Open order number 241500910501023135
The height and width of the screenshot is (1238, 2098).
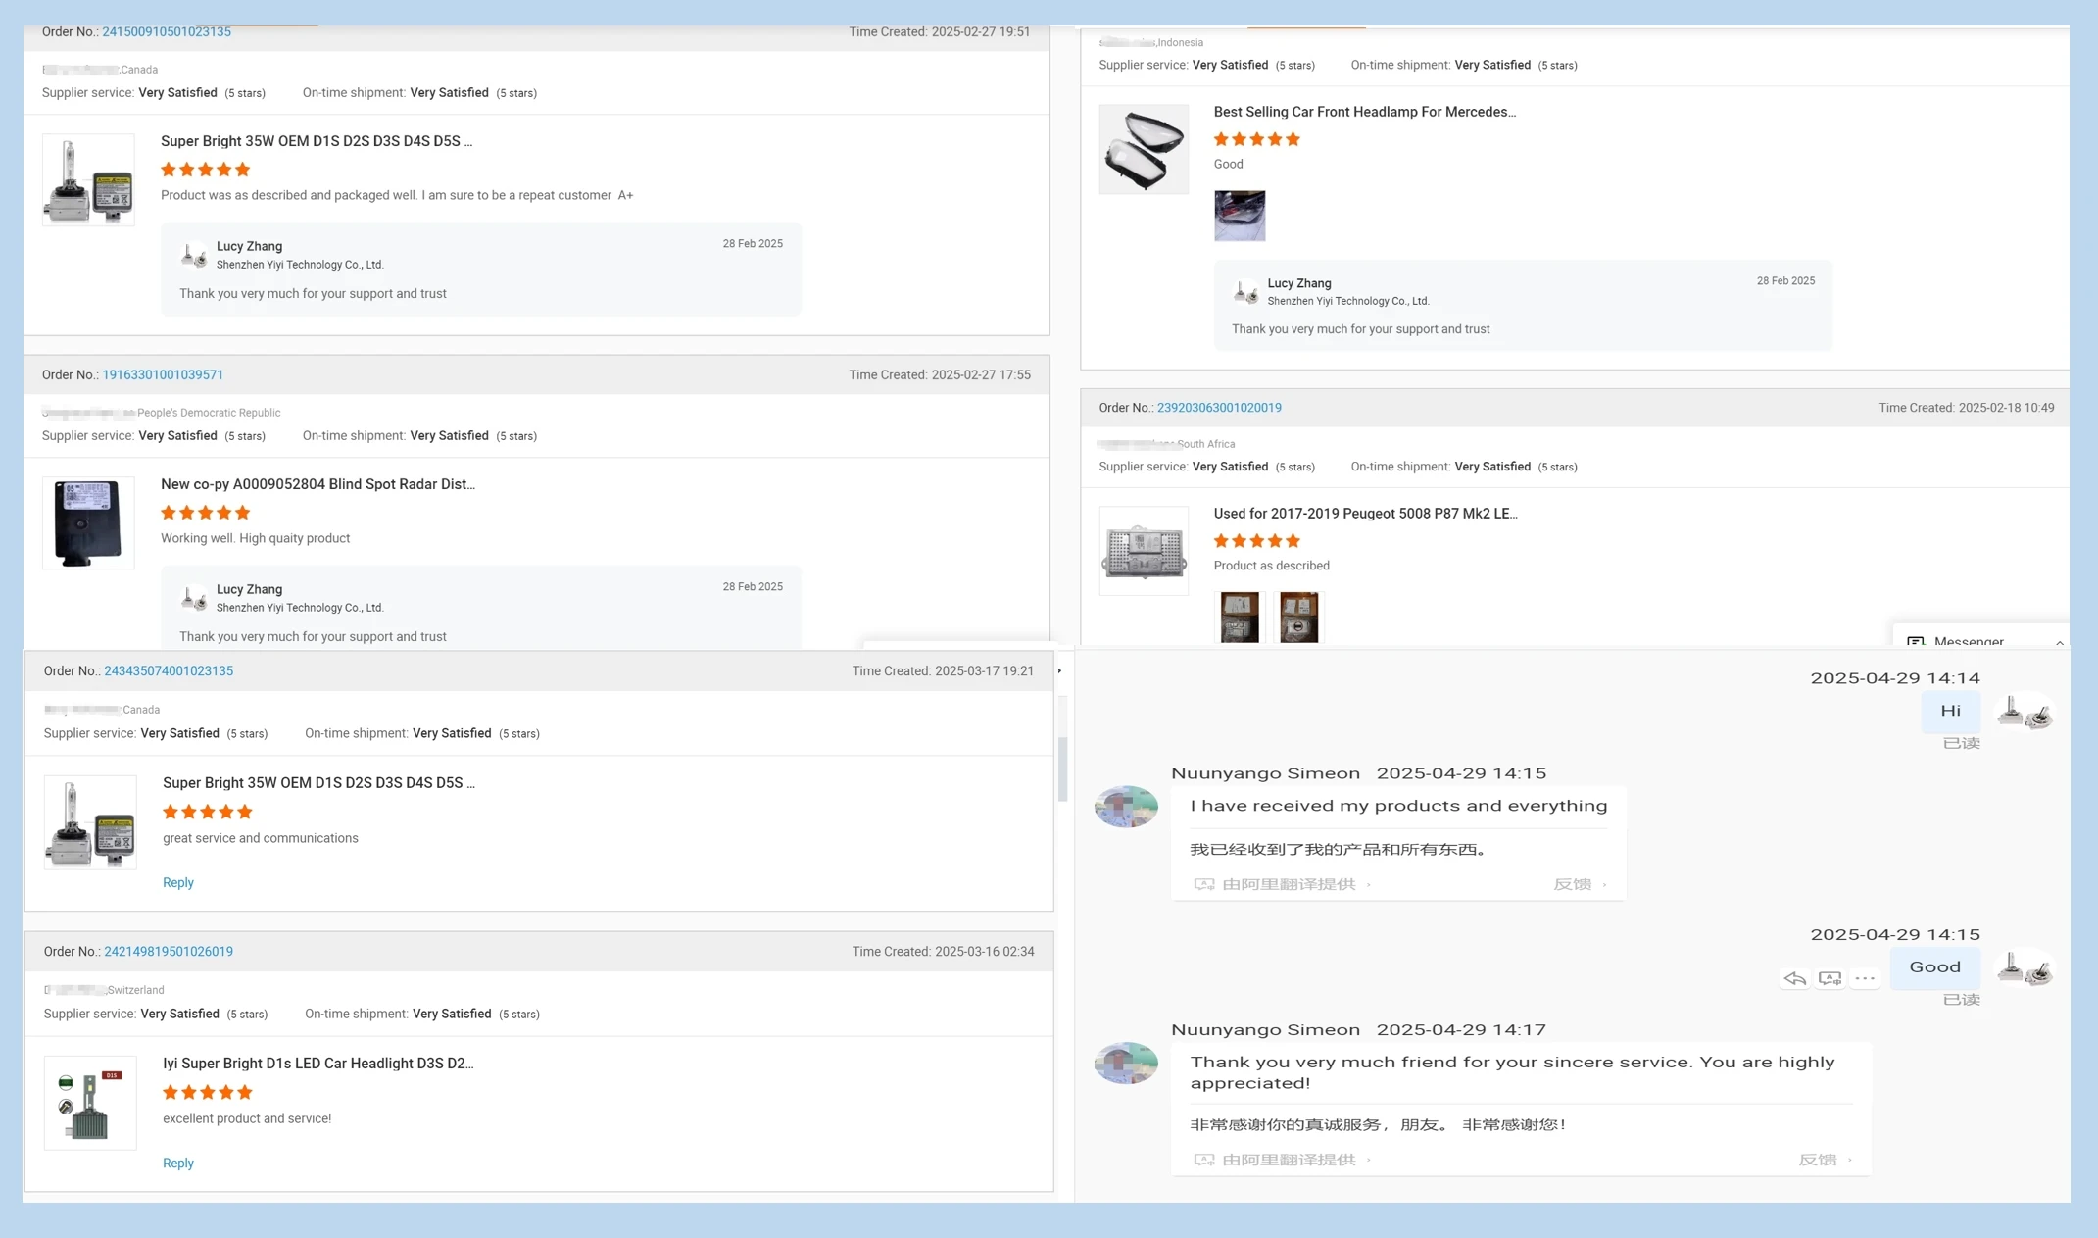tap(167, 32)
